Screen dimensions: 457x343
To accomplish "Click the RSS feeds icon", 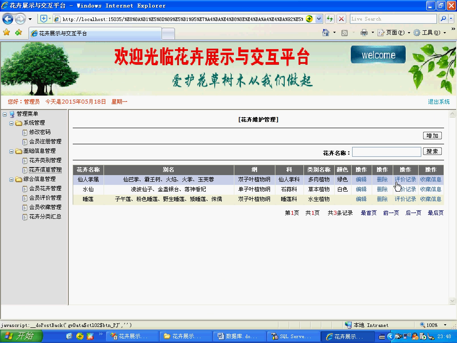I will (x=345, y=33).
